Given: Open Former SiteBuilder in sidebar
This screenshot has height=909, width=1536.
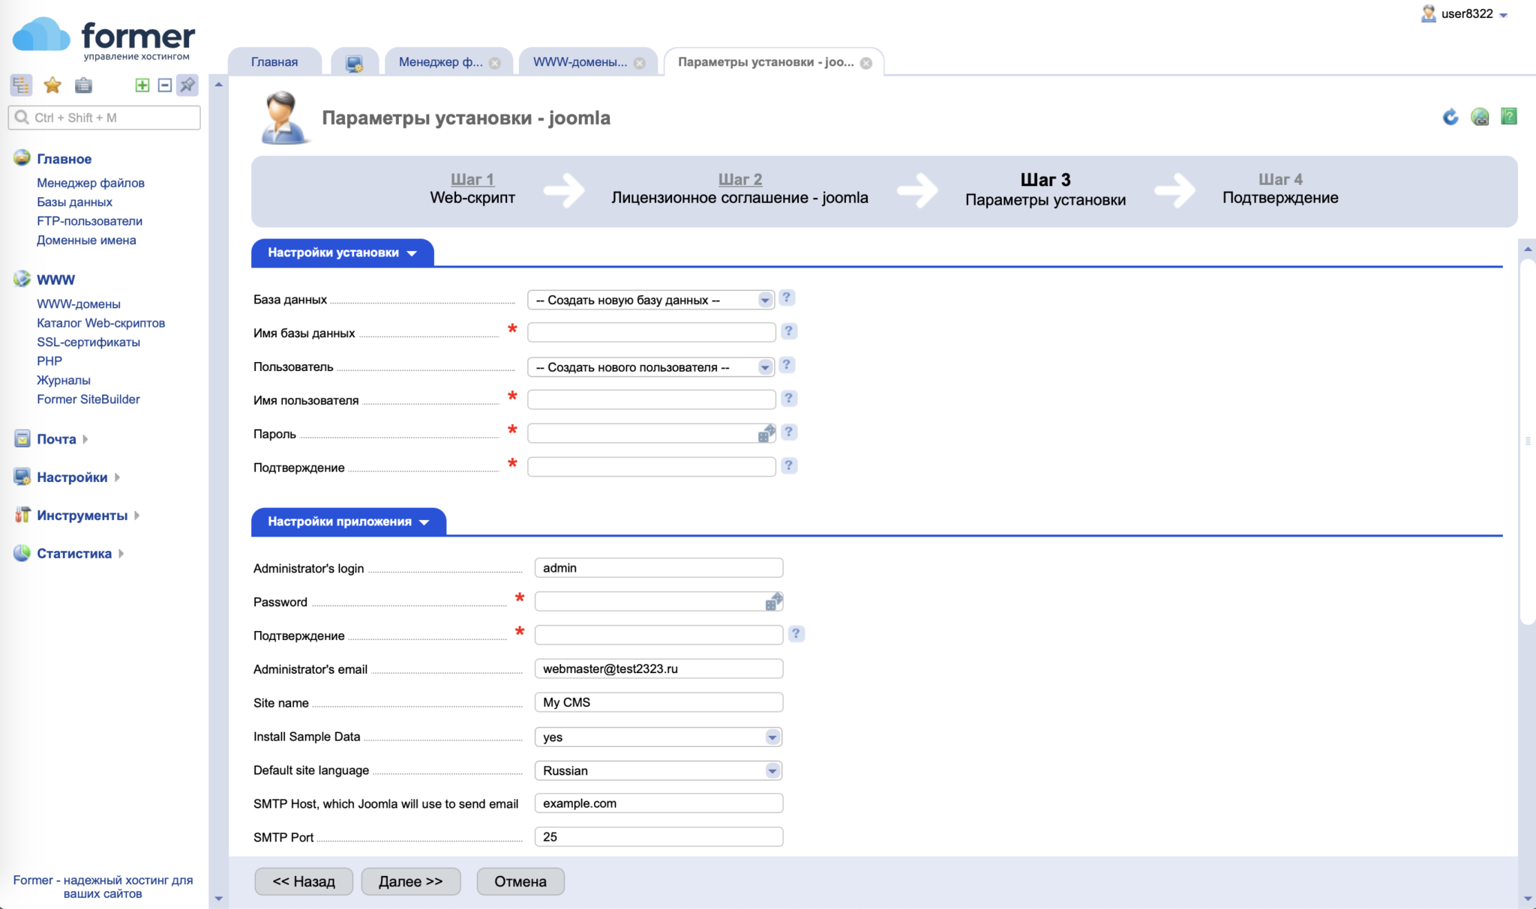Looking at the screenshot, I should click(88, 399).
